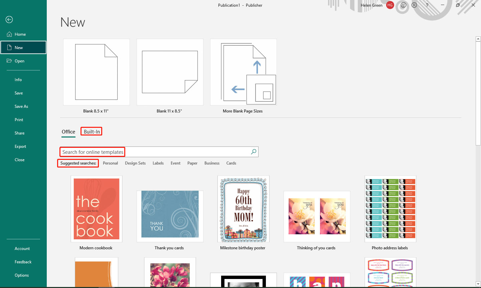Choose Save As from the sidebar
Image resolution: width=481 pixels, height=288 pixels.
click(x=21, y=106)
